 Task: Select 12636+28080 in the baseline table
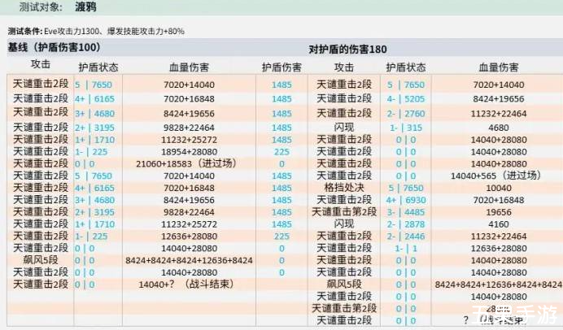pos(190,237)
